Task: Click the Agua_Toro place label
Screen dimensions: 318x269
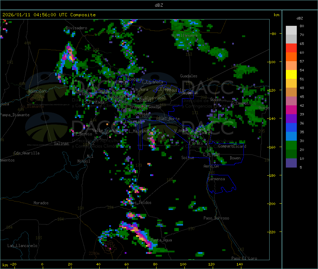Action: point(38,91)
